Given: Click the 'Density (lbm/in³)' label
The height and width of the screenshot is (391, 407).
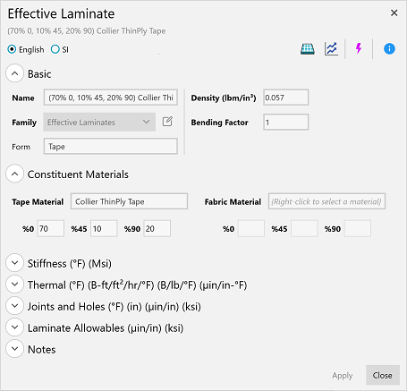Looking at the screenshot, I should point(224,98).
